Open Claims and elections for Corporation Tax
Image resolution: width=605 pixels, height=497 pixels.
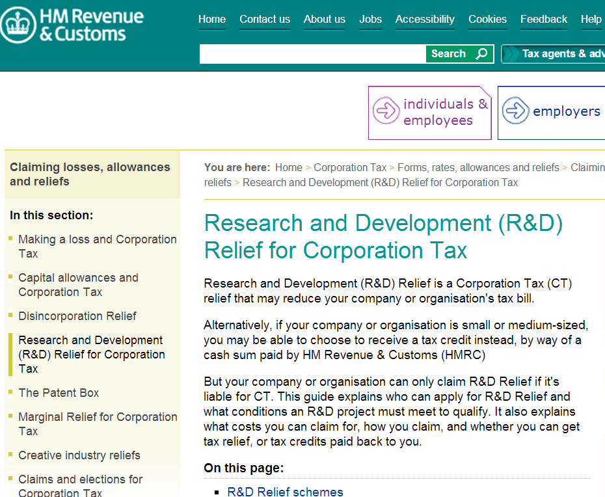coord(80,485)
